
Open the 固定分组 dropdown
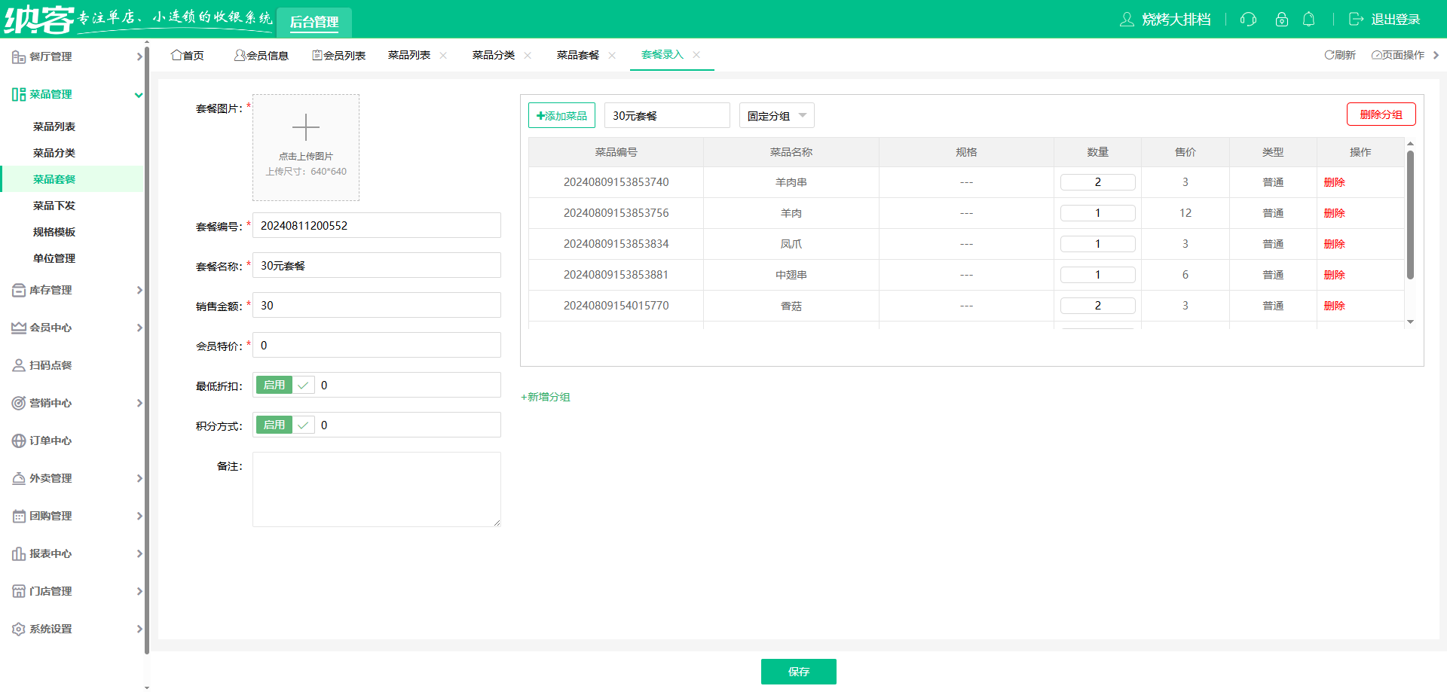776,115
